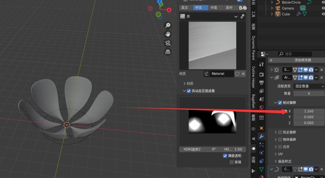This screenshot has width=325, height=178.
Task: Open the wrench Modifiers properties tab
Action: click(x=262, y=137)
